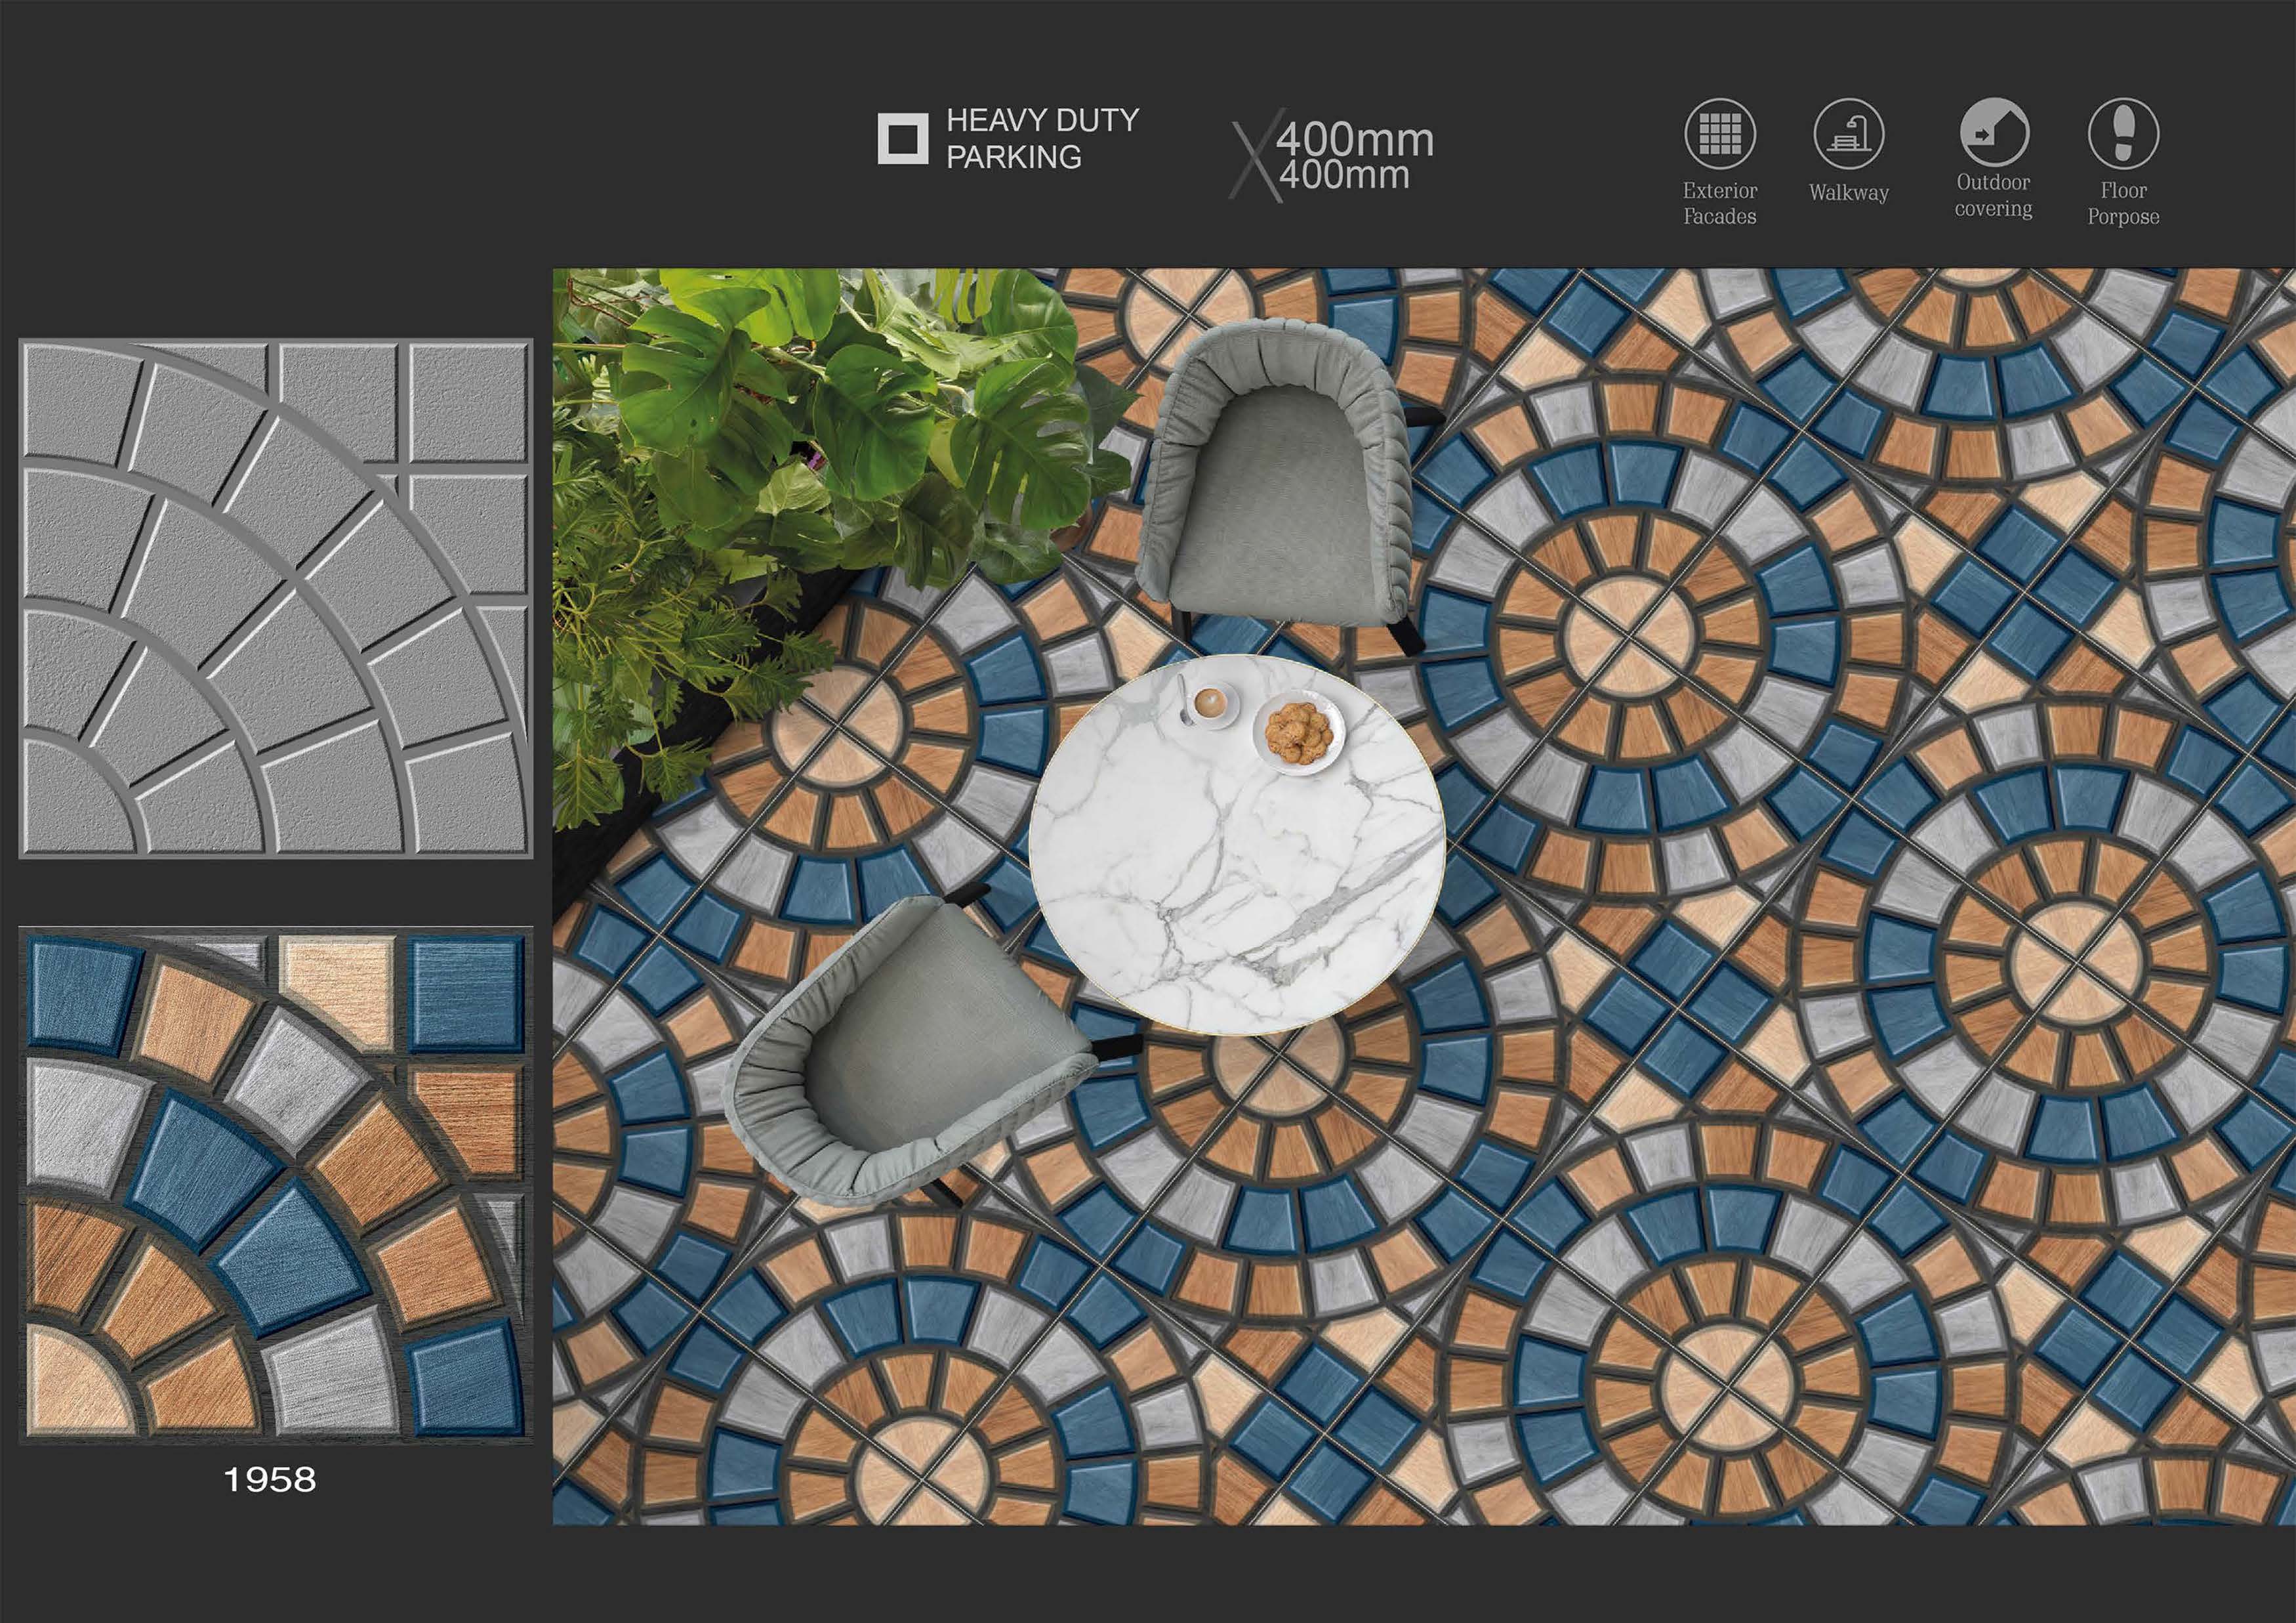Click the Floor Porpose caption
This screenshot has height=1623, width=2296.
2123,203
